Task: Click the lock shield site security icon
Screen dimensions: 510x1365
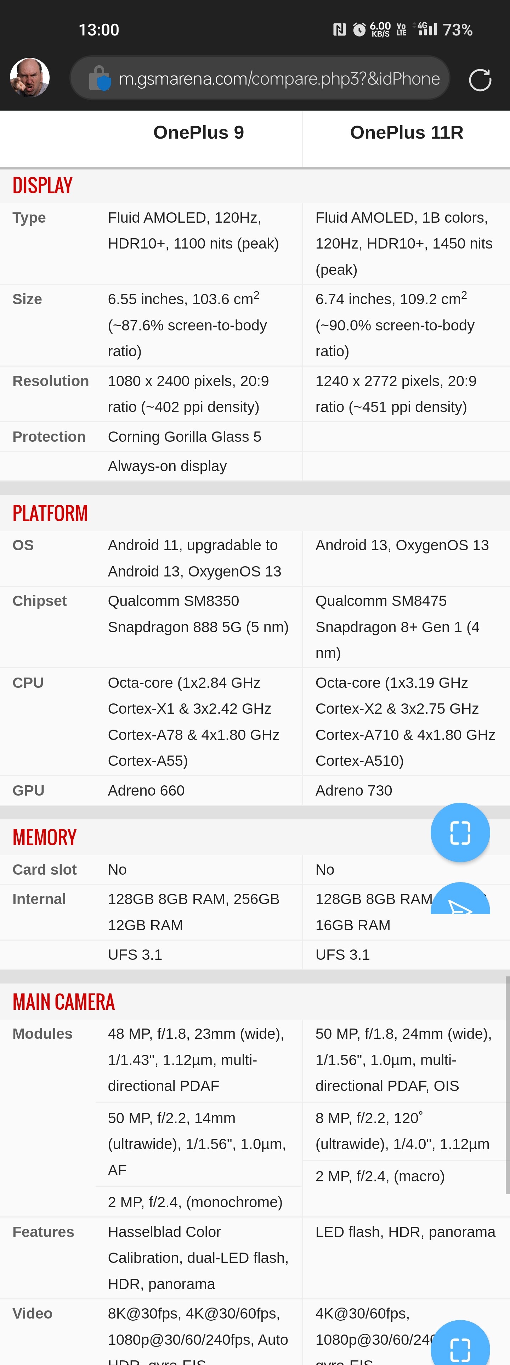Action: [100, 78]
